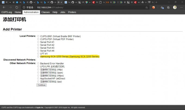Click the orange extension icon in toolbar
The image size is (185, 110).
coord(154,7)
